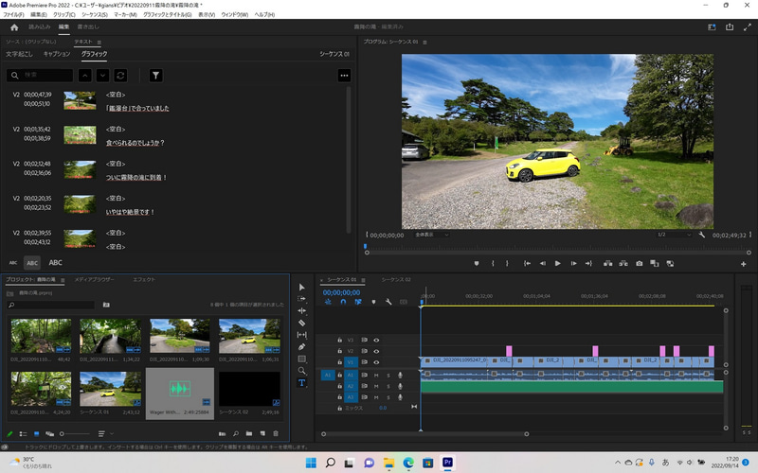The image size is (758, 473).
Task: Click the filter icon in Text panel
Action: click(156, 75)
